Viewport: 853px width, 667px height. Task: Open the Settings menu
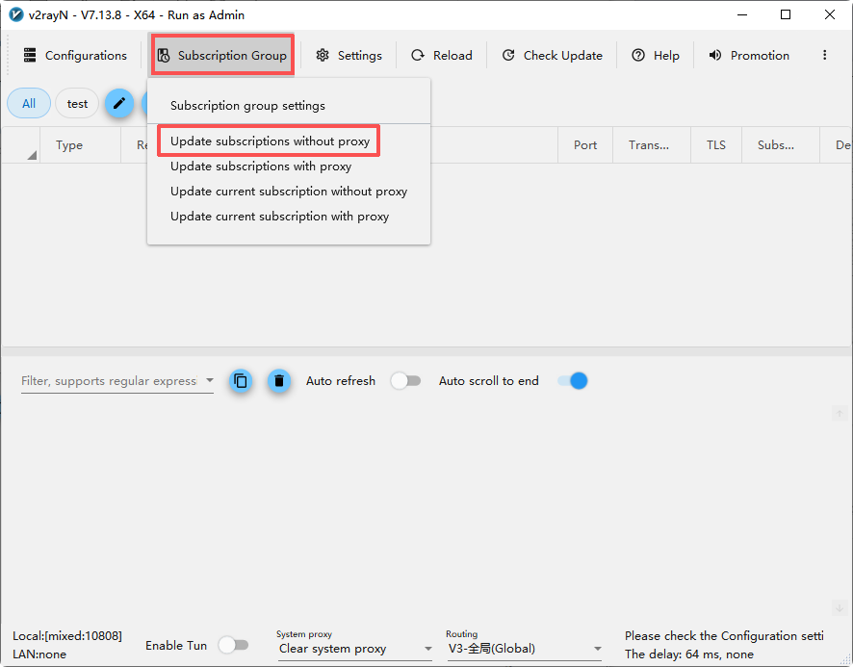point(349,56)
